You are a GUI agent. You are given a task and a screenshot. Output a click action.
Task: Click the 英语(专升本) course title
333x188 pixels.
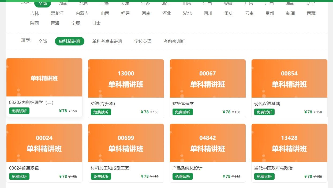click(103, 103)
